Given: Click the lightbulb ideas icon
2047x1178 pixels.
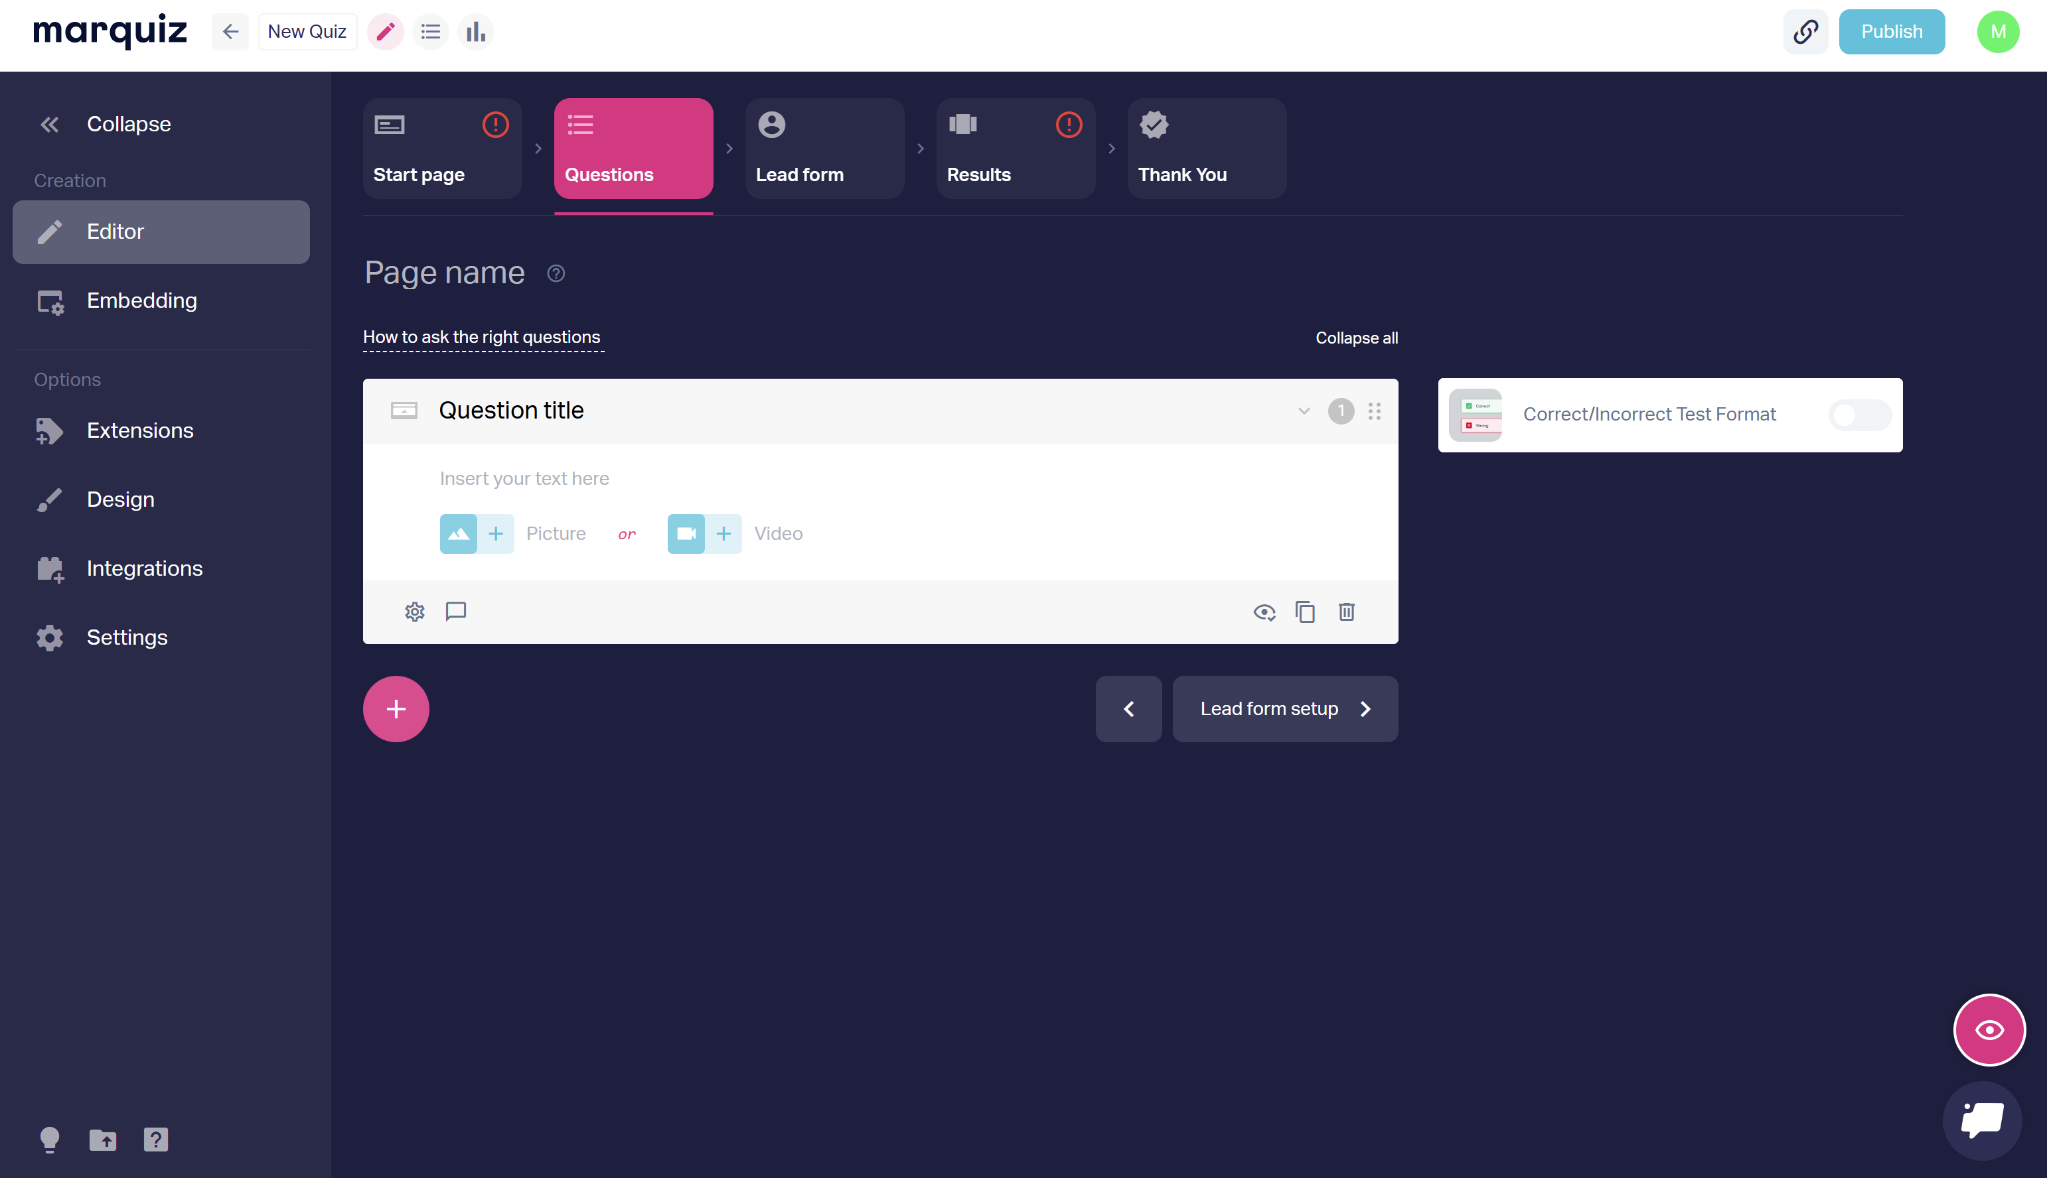Looking at the screenshot, I should pos(49,1139).
